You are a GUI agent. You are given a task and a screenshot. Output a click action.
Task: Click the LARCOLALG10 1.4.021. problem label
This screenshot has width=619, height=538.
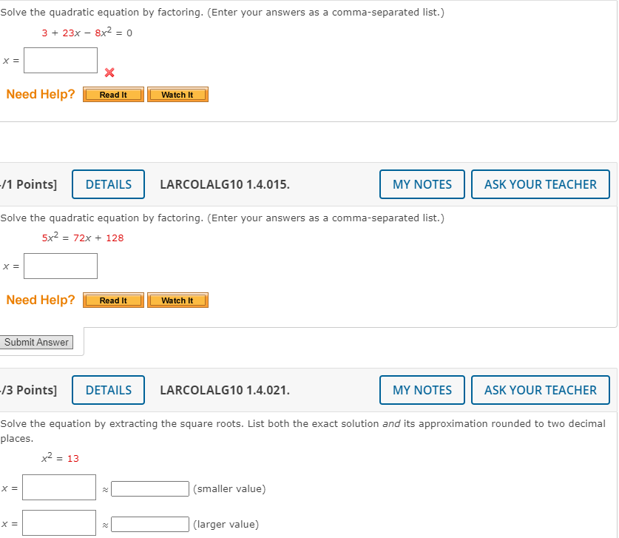tap(225, 390)
